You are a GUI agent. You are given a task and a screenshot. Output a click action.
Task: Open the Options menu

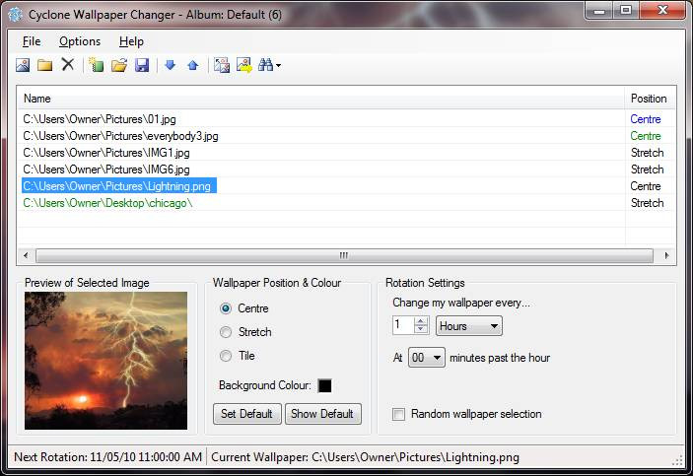point(80,41)
